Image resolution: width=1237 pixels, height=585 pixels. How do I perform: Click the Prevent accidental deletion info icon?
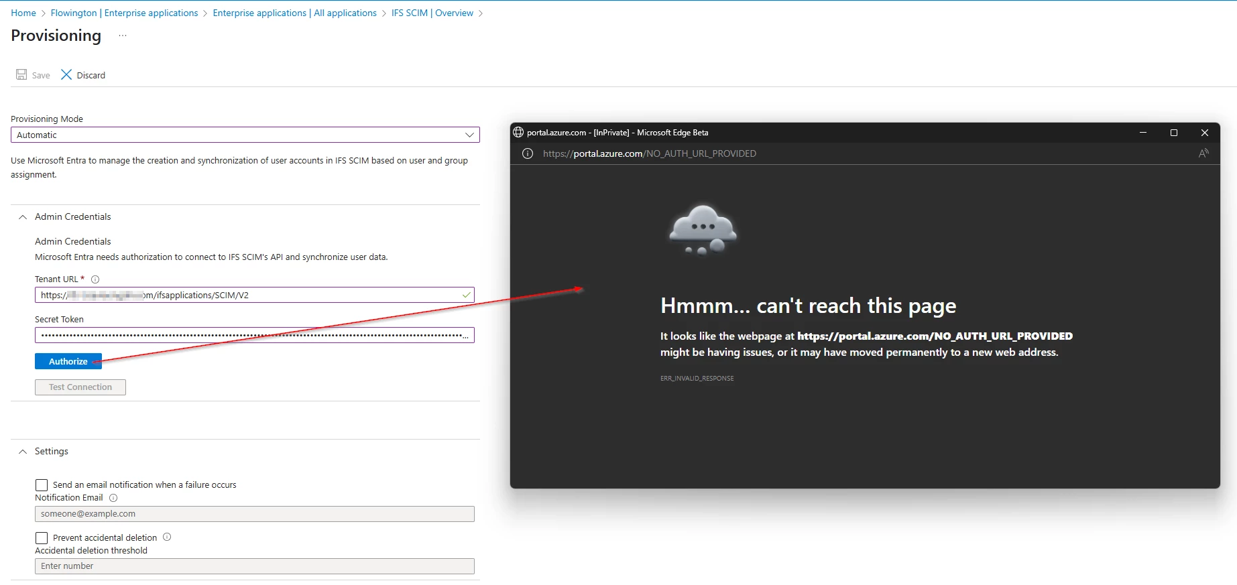[x=167, y=537]
